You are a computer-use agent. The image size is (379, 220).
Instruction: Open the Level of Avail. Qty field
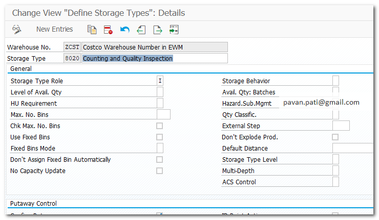[160, 92]
